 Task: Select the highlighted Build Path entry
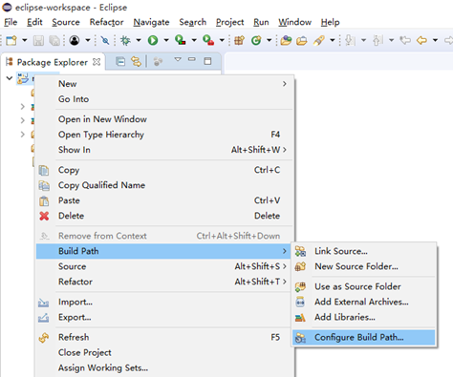tap(163, 251)
